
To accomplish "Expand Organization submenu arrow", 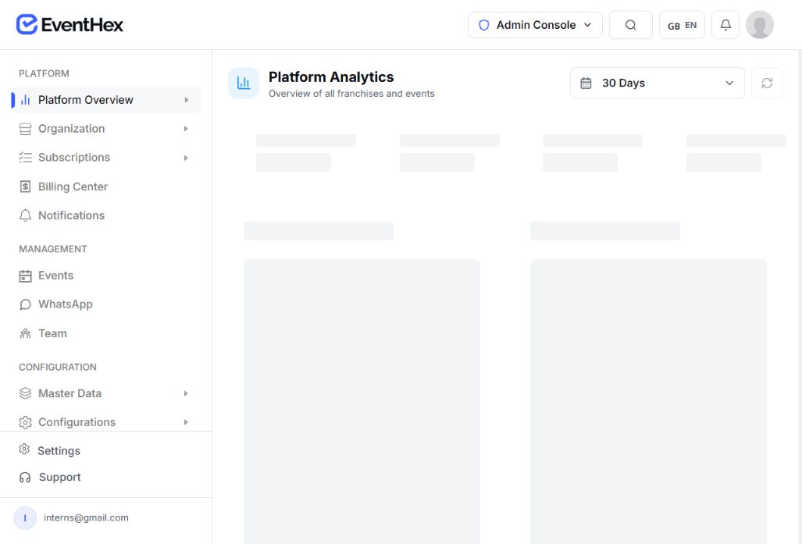I will 186,129.
